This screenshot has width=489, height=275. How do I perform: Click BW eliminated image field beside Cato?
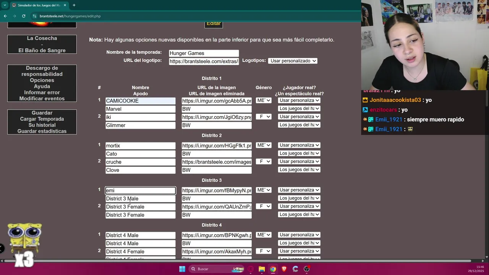(x=217, y=154)
